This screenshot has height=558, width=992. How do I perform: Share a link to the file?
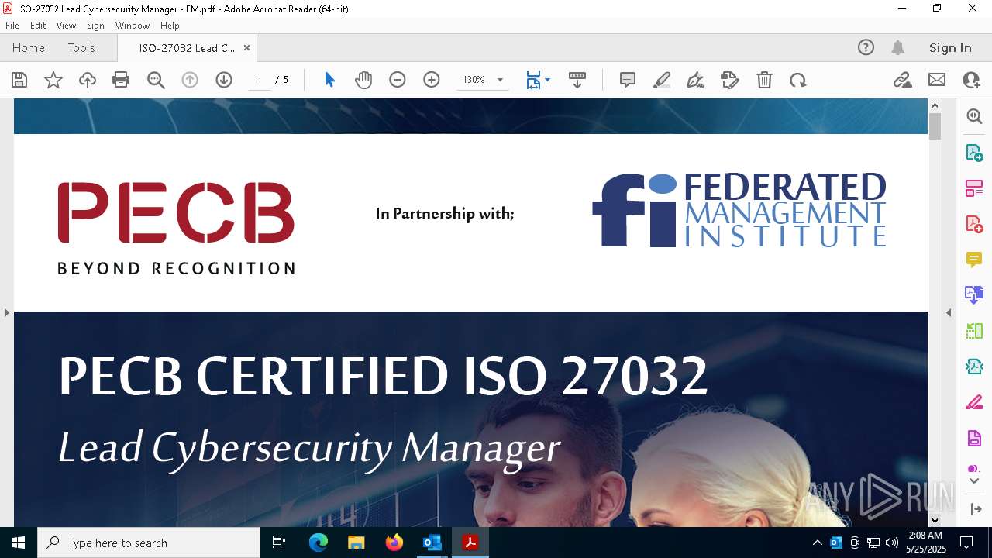(903, 80)
